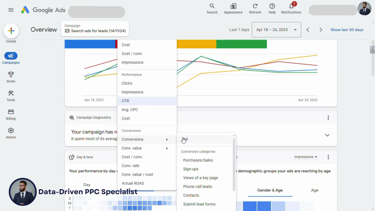Refresh the data with Refresh icon
The height and width of the screenshot is (211, 375).
pos(255,9)
